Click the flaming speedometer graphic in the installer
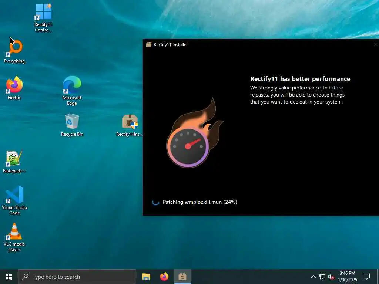The image size is (379, 284). [x=195, y=133]
